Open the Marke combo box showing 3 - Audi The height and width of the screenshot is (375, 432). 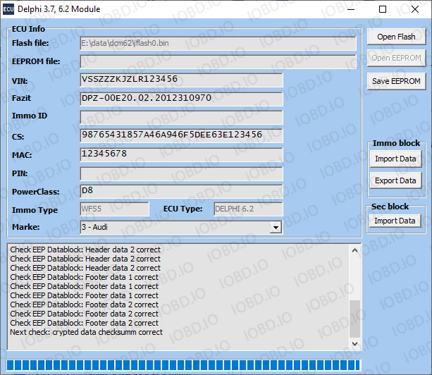pos(180,227)
